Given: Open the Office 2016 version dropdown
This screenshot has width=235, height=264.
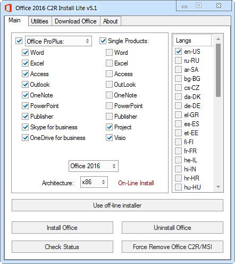Looking at the screenshot, I should 94,166.
